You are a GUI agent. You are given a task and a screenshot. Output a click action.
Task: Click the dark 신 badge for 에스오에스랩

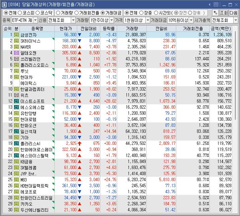[16, 107]
